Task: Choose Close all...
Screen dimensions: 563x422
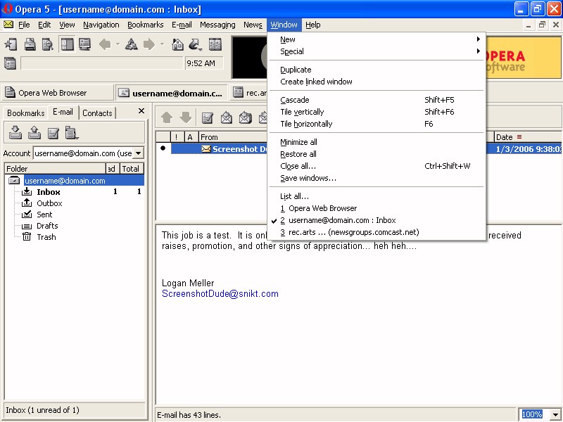Action: 377,166
